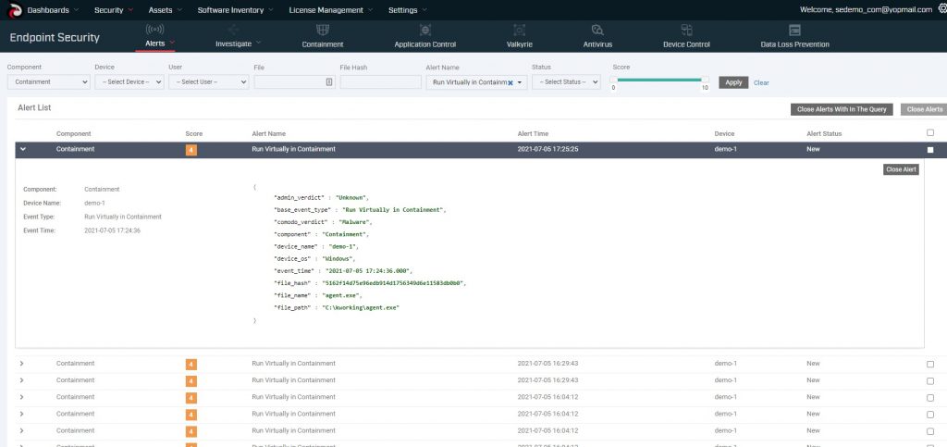Open the Device Control icon

click(686, 30)
